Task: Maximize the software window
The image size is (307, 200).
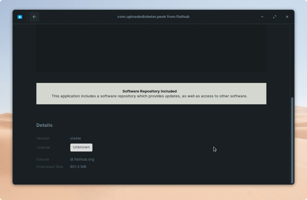Action: pyautogui.click(x=275, y=17)
